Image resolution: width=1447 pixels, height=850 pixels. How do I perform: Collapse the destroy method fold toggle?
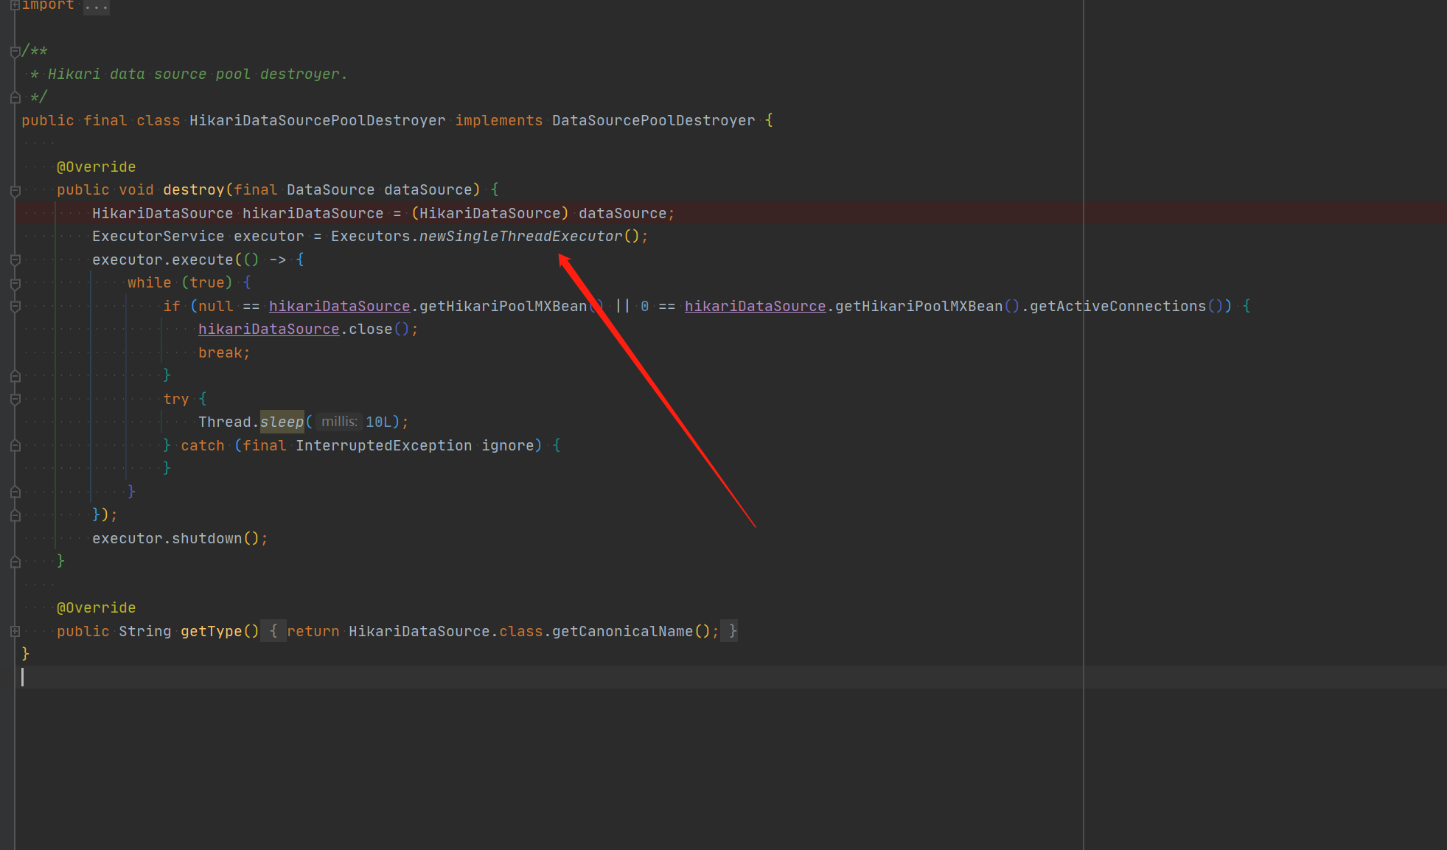(15, 191)
